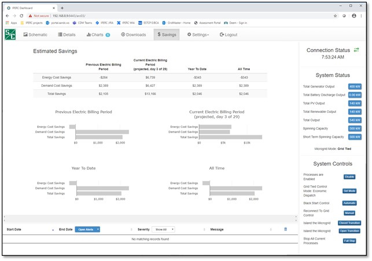
Task: Expand the Open Alerts dropdown
Action: click(x=89, y=229)
